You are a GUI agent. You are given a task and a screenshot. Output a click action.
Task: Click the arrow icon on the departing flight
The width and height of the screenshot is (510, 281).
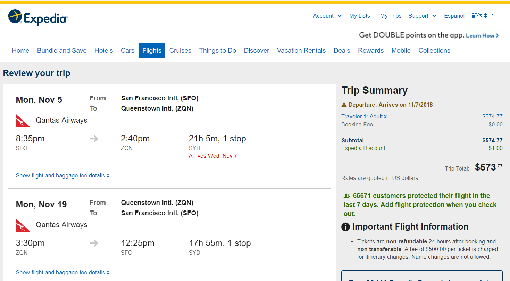(x=94, y=139)
